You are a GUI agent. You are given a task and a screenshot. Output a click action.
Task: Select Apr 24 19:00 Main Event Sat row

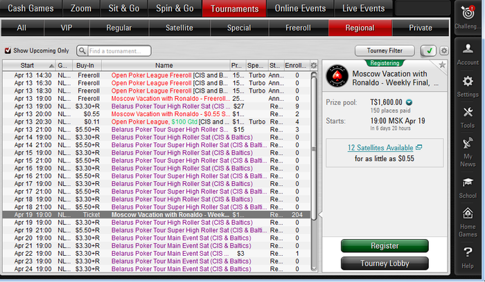pos(157,269)
